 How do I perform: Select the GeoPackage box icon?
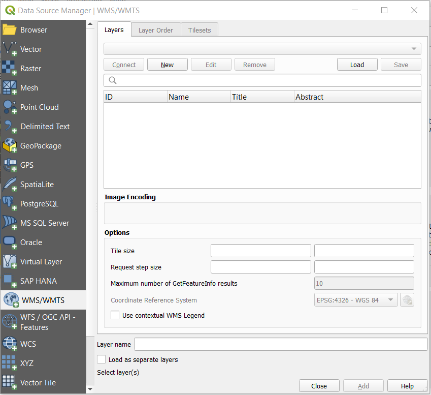point(10,145)
